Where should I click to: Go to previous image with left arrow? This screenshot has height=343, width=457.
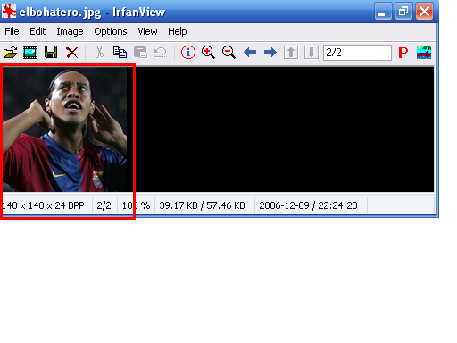(250, 53)
